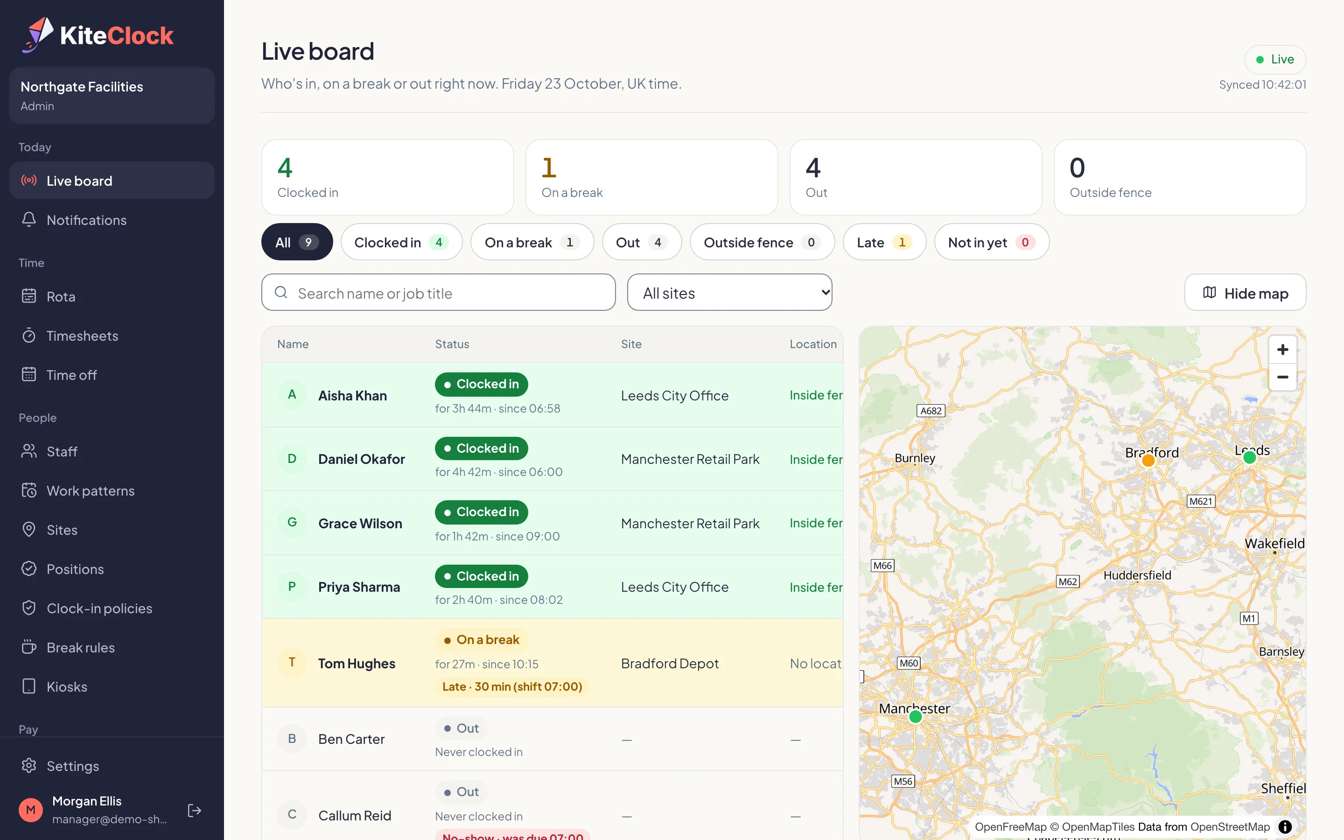Click the Hide map button
1344x840 pixels.
1245,292
